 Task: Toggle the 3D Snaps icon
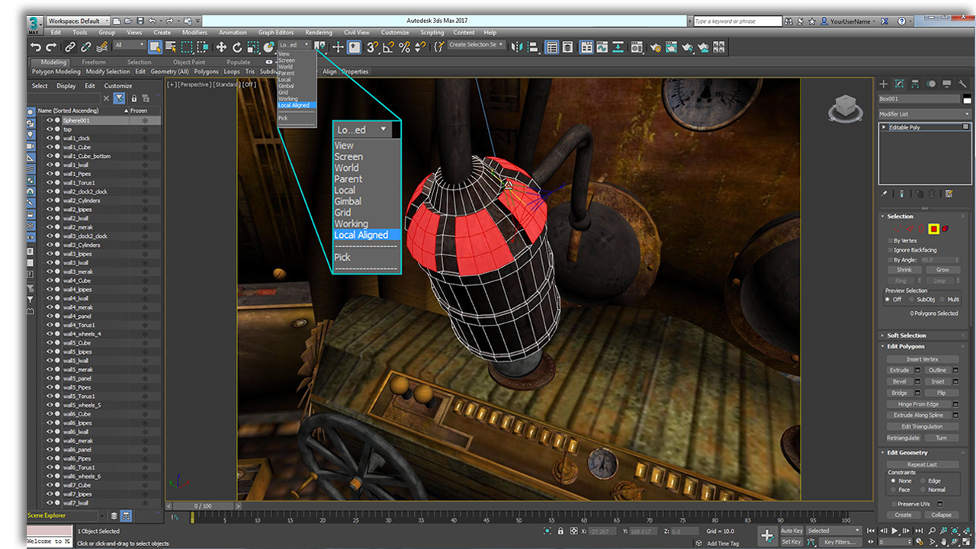(x=372, y=47)
